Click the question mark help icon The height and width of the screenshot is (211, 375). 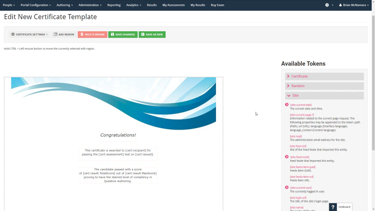pyautogui.click(x=333, y=207)
